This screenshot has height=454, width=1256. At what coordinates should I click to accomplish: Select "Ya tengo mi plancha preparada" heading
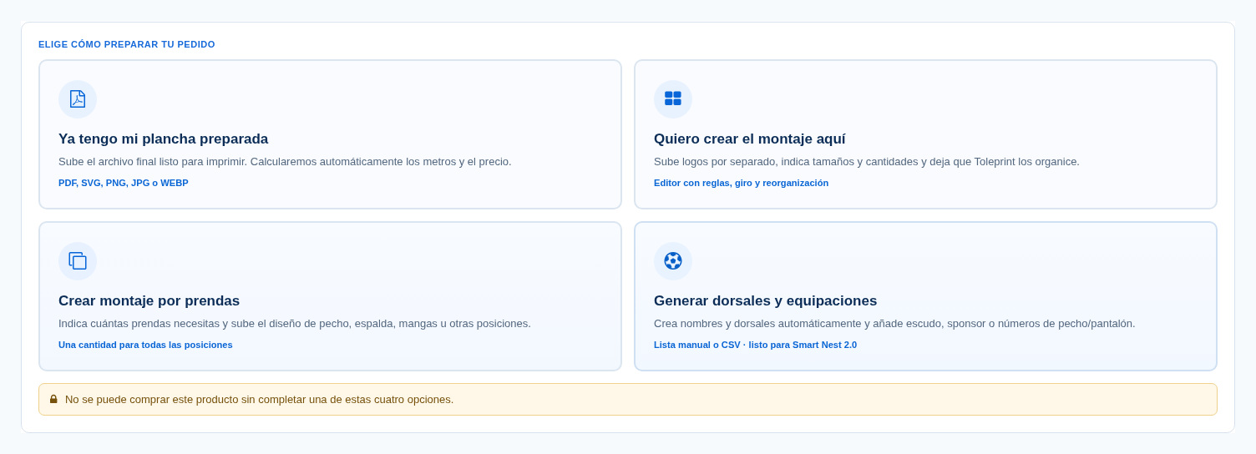tap(163, 139)
